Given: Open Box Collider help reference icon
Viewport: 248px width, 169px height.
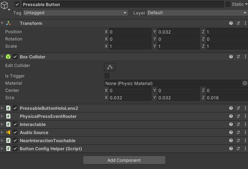Looking at the screenshot, I should (231, 57).
